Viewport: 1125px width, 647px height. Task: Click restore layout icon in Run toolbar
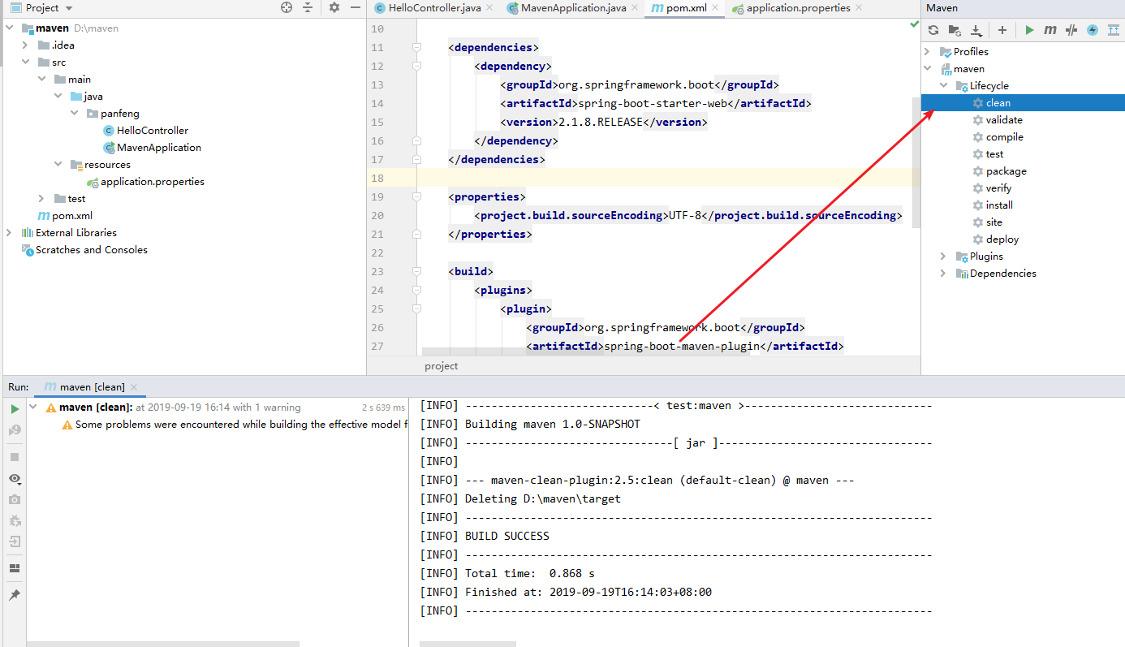point(15,568)
